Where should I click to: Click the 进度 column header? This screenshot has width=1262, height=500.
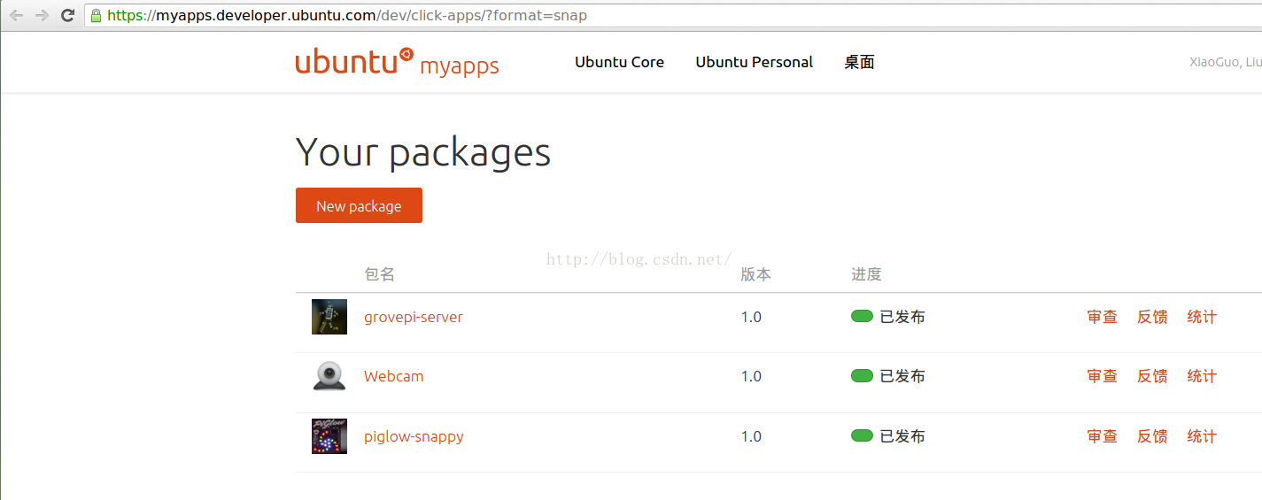[x=866, y=274]
